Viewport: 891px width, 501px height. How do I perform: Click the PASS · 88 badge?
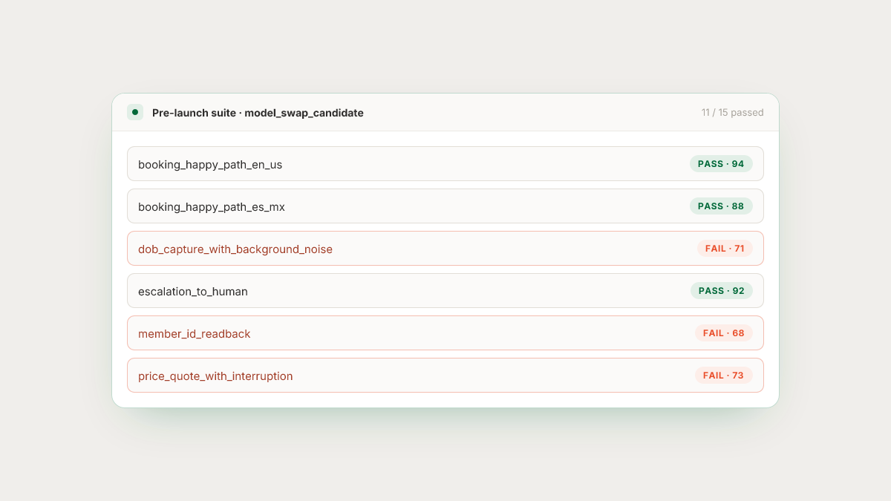(721, 206)
